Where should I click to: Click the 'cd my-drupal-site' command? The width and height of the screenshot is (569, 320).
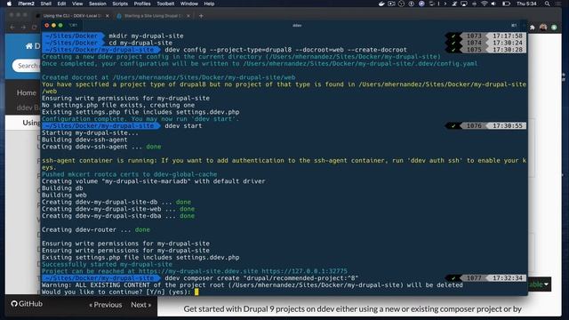140,43
